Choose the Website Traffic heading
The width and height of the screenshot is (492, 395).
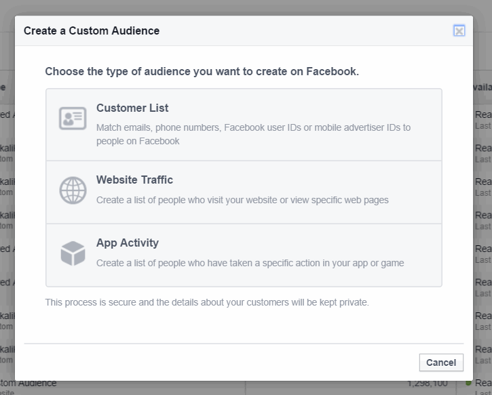[x=134, y=180]
